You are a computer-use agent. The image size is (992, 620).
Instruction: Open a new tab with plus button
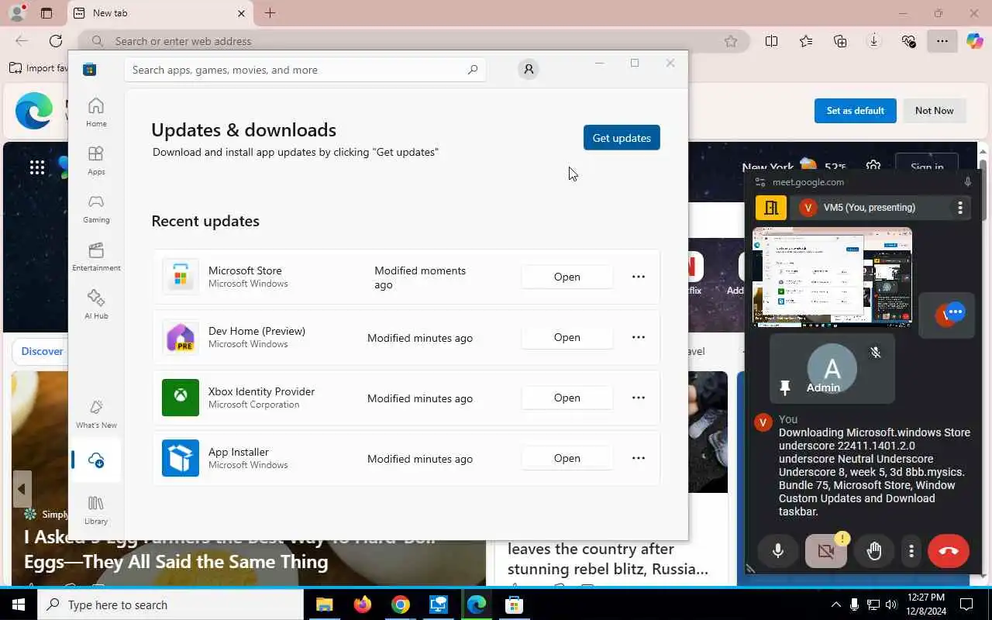point(270,13)
